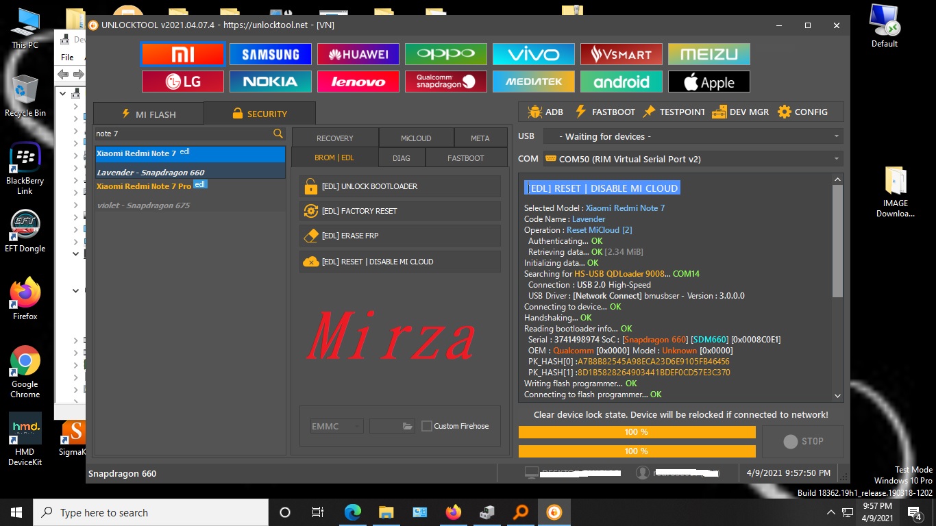This screenshot has width=936, height=526.
Task: Open the CONFIG settings
Action: pyautogui.click(x=802, y=112)
